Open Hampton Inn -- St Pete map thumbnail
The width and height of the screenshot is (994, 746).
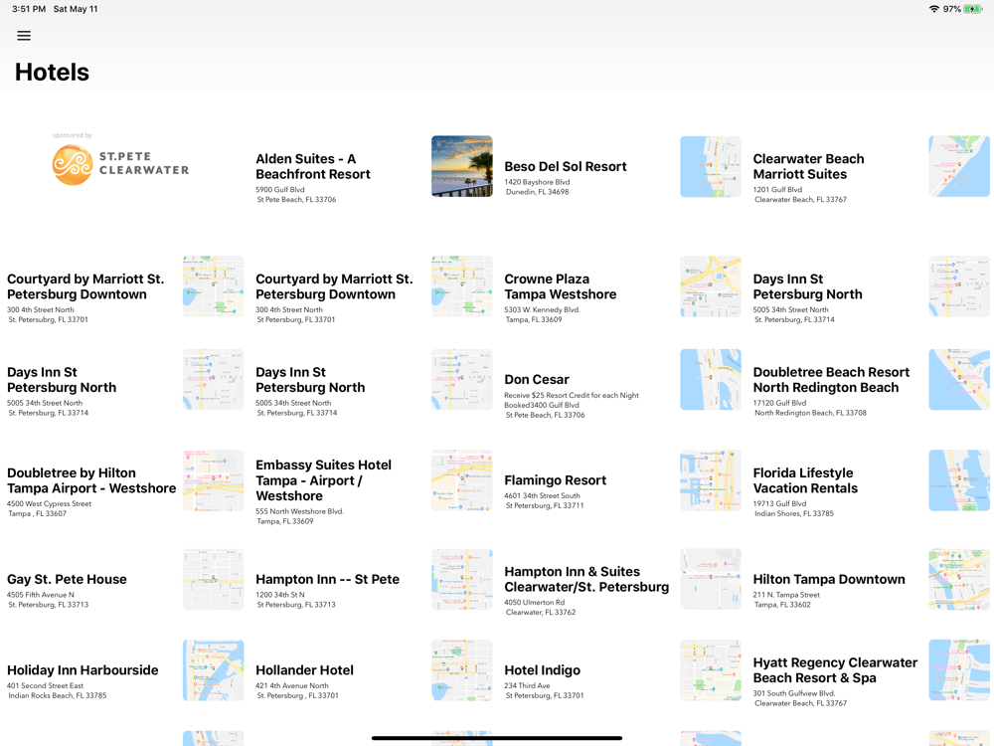pos(461,579)
